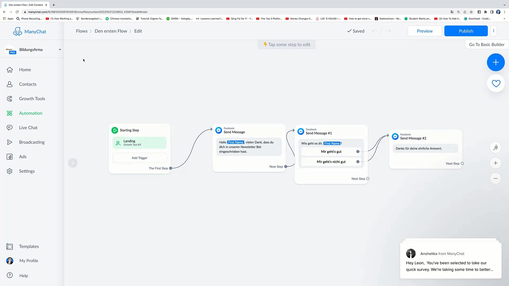
Task: Click the Send Message Messenger icon
Action: coord(218,130)
